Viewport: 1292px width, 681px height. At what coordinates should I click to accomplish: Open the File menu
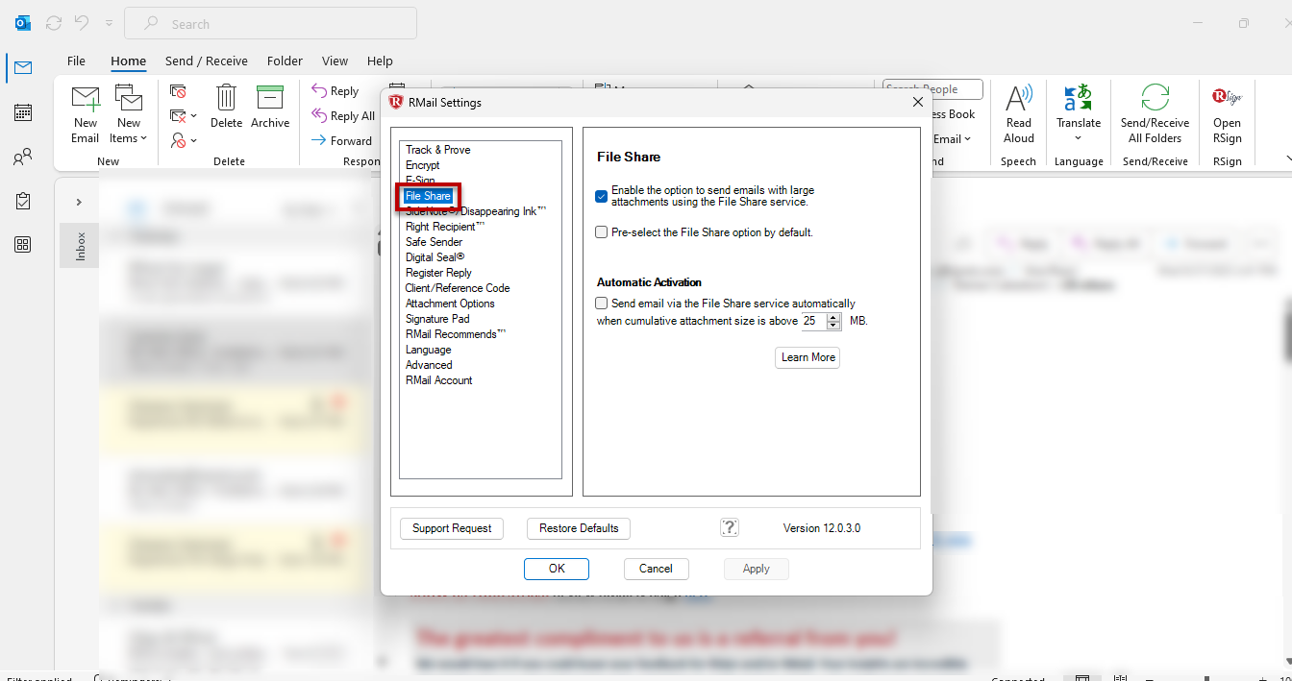76,61
